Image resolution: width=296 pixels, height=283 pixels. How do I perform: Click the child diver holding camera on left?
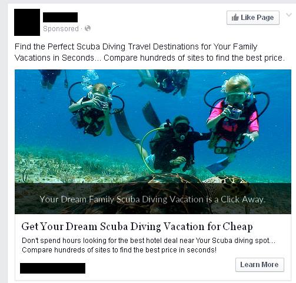[94, 110]
